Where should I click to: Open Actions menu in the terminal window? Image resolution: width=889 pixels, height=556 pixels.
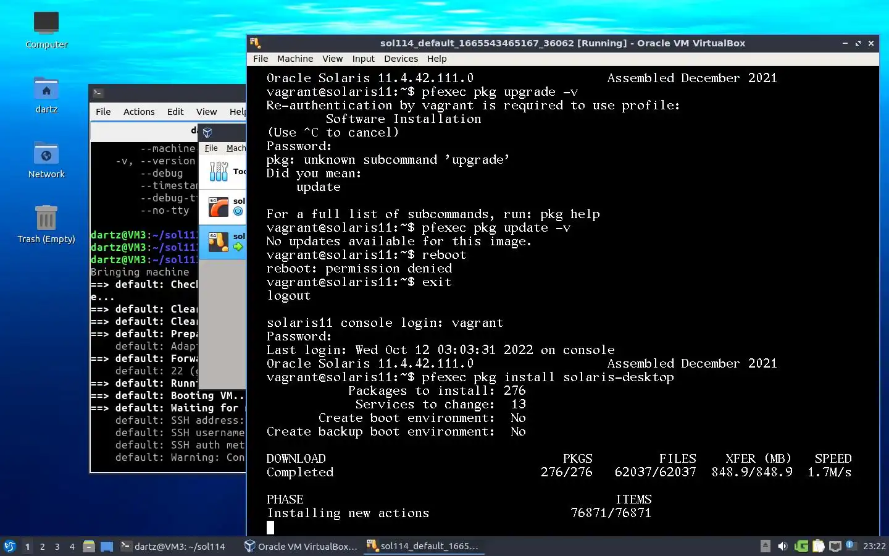click(139, 112)
